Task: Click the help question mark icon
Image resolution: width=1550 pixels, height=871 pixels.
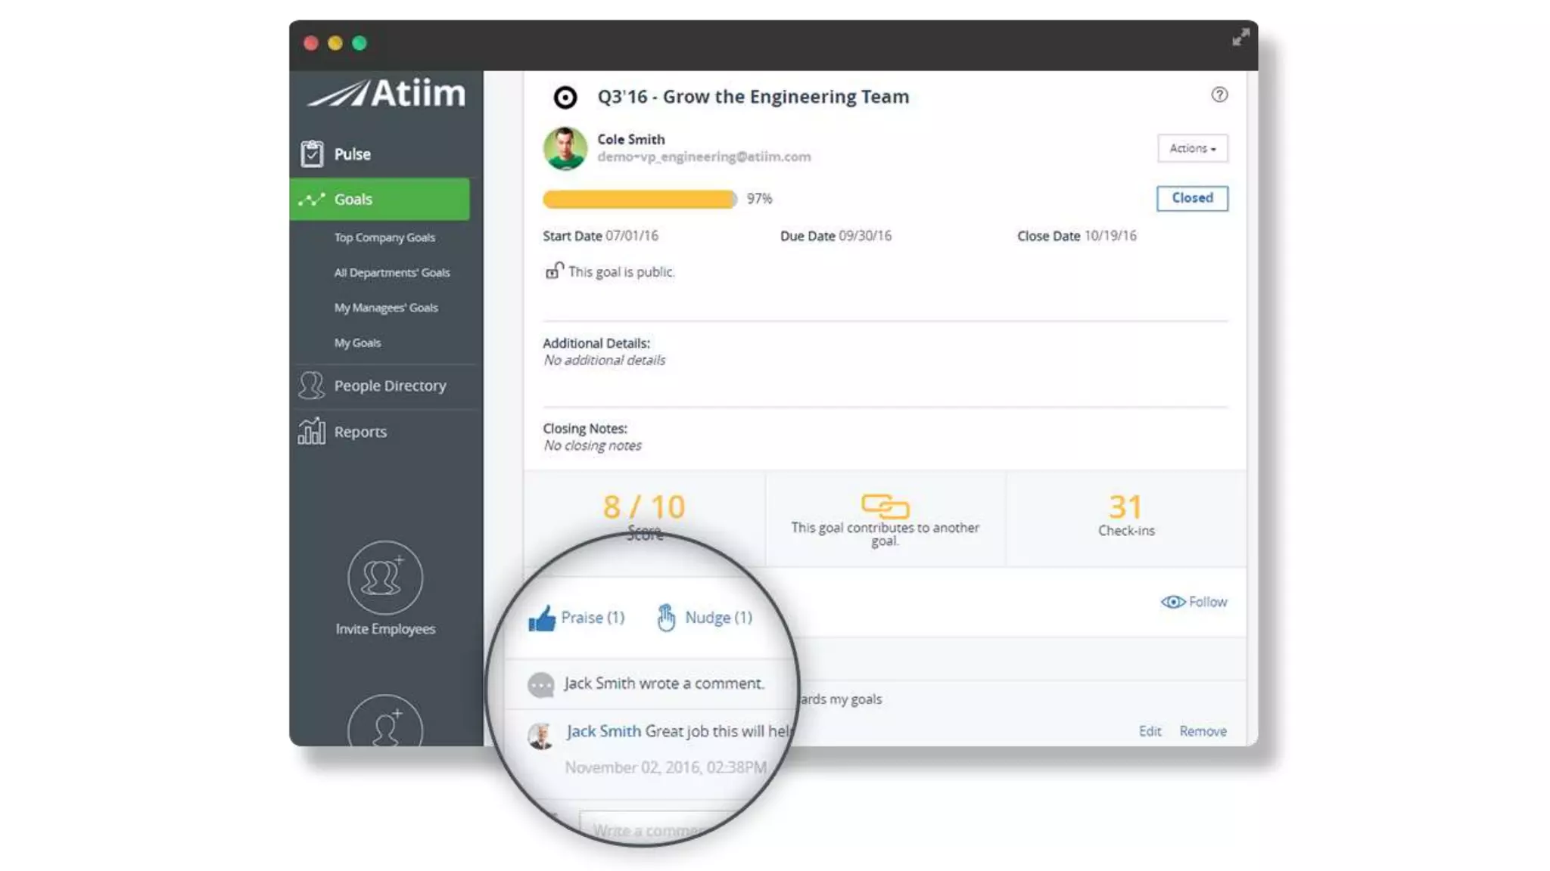Action: coord(1219,95)
